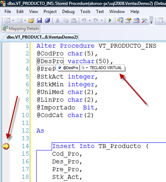
Task: Click the Redo arrow icon
Action: [x=96, y=20]
